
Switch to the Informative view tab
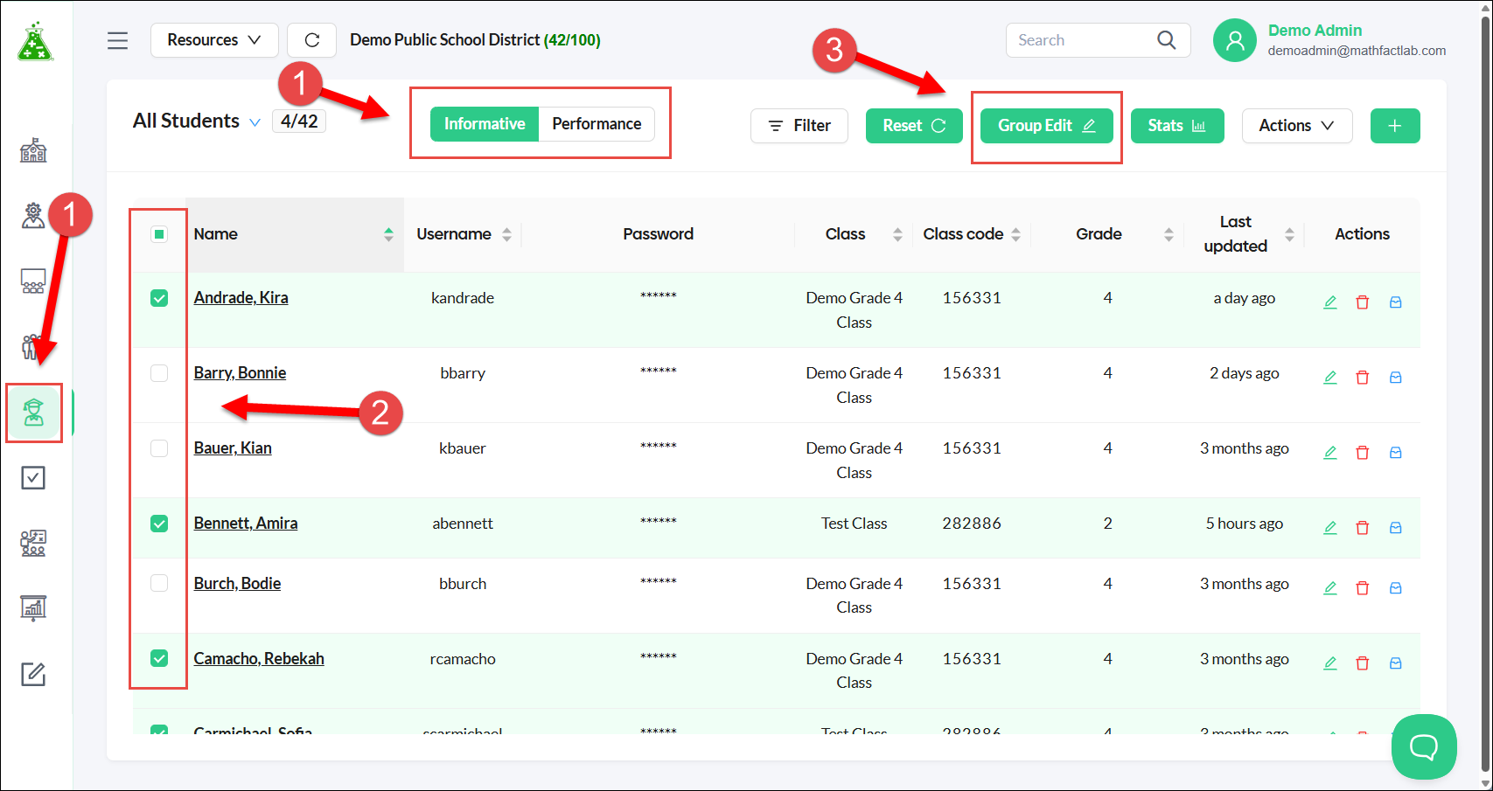coord(485,124)
